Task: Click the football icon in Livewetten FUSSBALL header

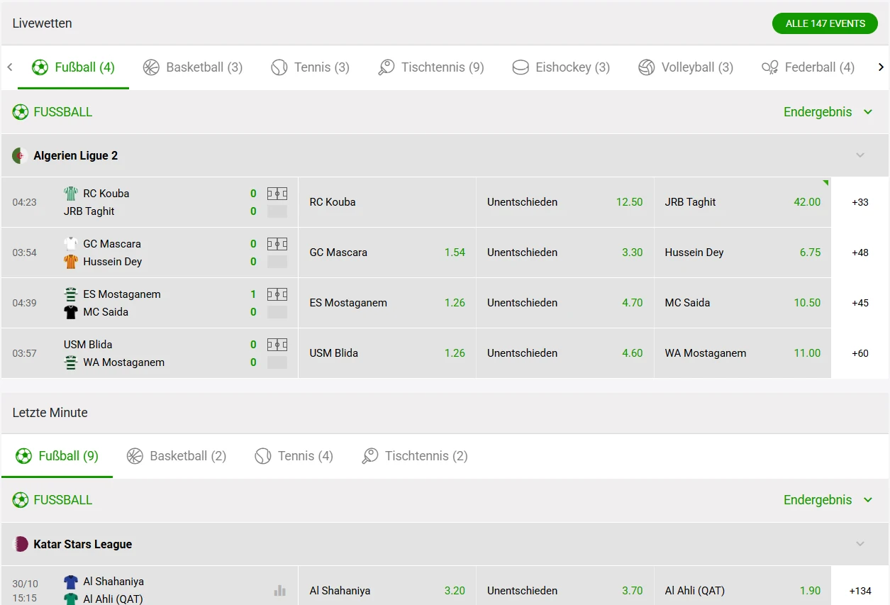Action: (21, 111)
